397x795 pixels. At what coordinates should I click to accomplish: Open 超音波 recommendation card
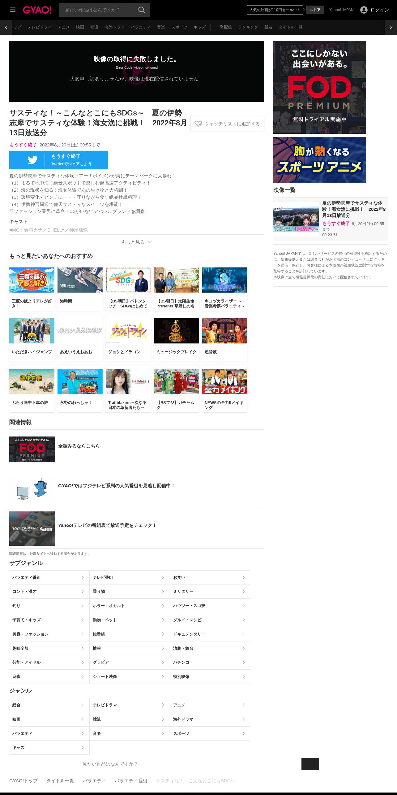[225, 338]
